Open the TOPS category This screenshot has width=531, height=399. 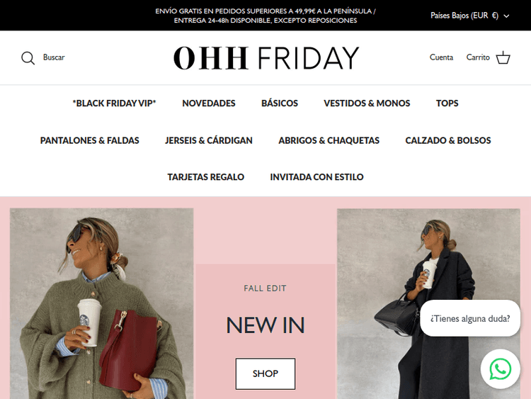click(447, 103)
